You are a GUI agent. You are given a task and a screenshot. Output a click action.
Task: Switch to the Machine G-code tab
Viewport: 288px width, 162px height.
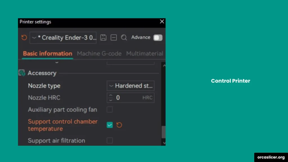(99, 53)
